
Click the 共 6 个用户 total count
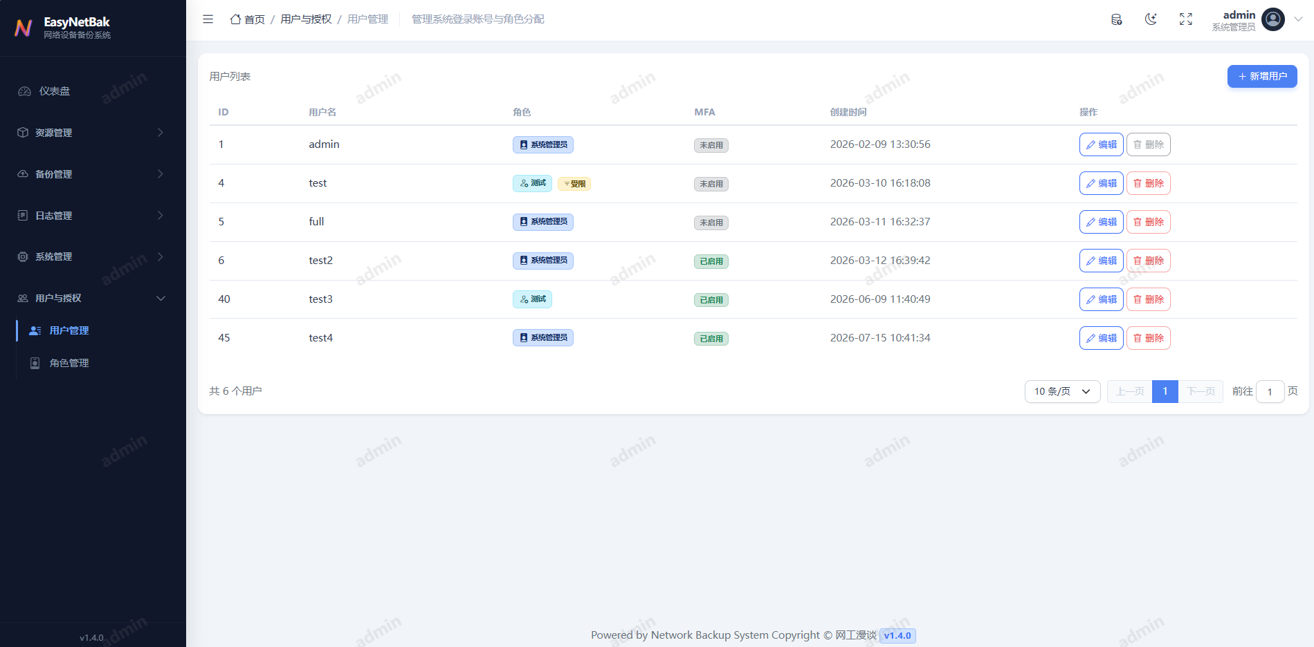coord(235,391)
